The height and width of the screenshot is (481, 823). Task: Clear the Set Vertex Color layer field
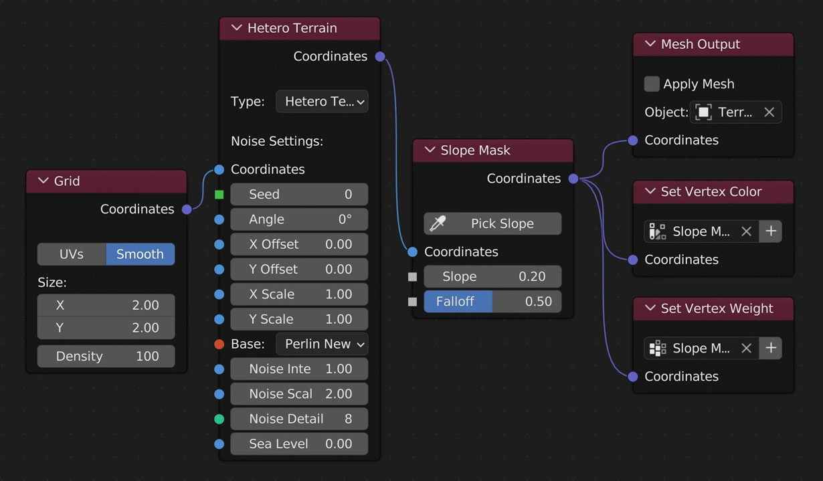(746, 231)
